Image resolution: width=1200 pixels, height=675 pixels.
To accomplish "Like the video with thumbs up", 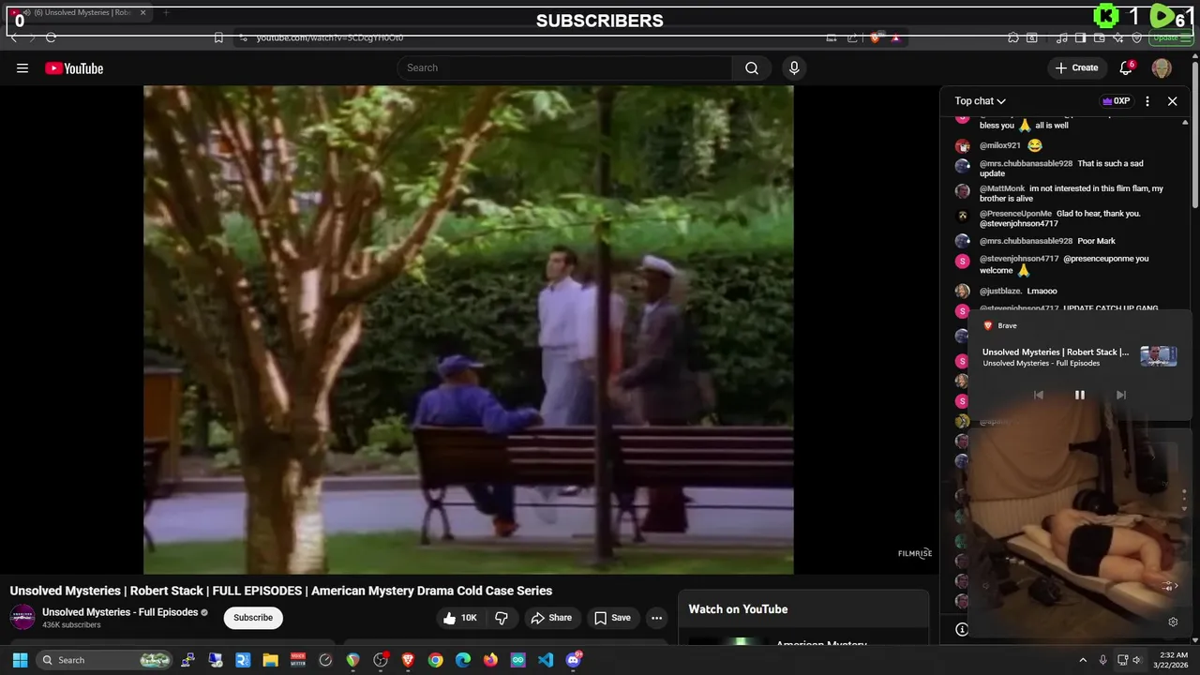I will (460, 618).
